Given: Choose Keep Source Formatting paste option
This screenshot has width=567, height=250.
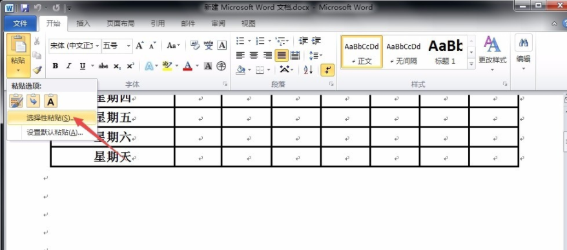Looking at the screenshot, I should pos(16,101).
